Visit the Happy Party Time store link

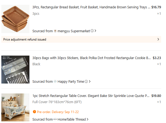(71, 82)
